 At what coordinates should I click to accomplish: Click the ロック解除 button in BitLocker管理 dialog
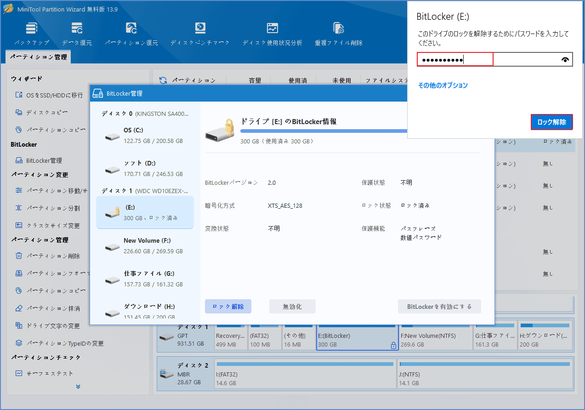tap(228, 307)
